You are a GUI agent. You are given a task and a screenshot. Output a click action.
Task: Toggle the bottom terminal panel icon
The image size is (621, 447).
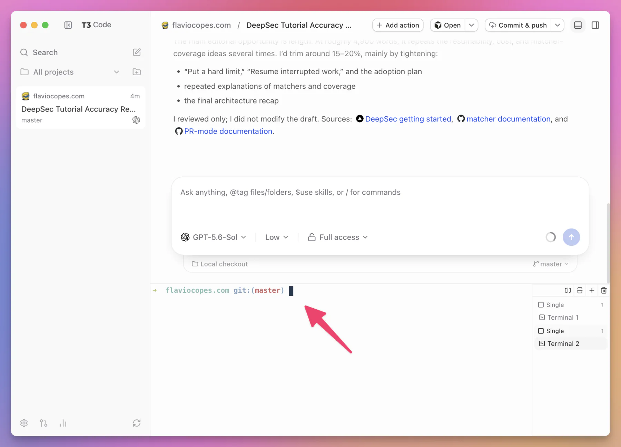pyautogui.click(x=578, y=25)
